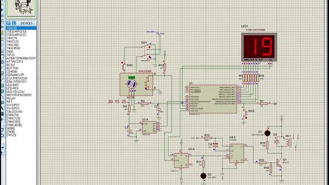Screen dimensions: 329x185
Task: Toggle the SW1 DPDT switch
Action: coord(146,51)
